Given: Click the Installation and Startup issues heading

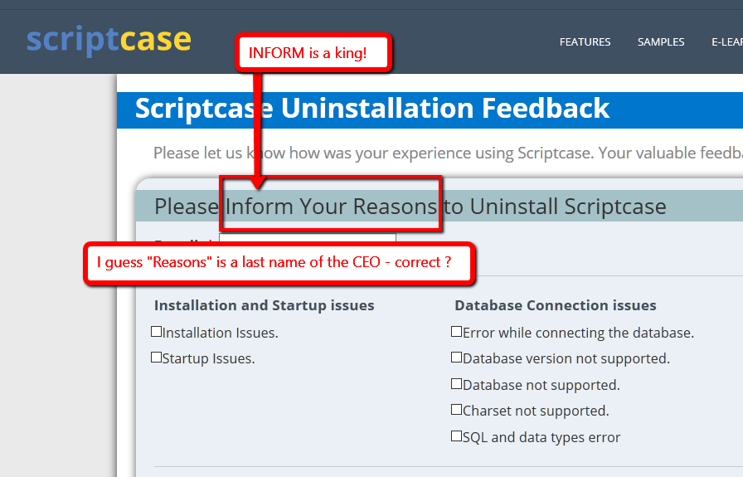Looking at the screenshot, I should [264, 305].
